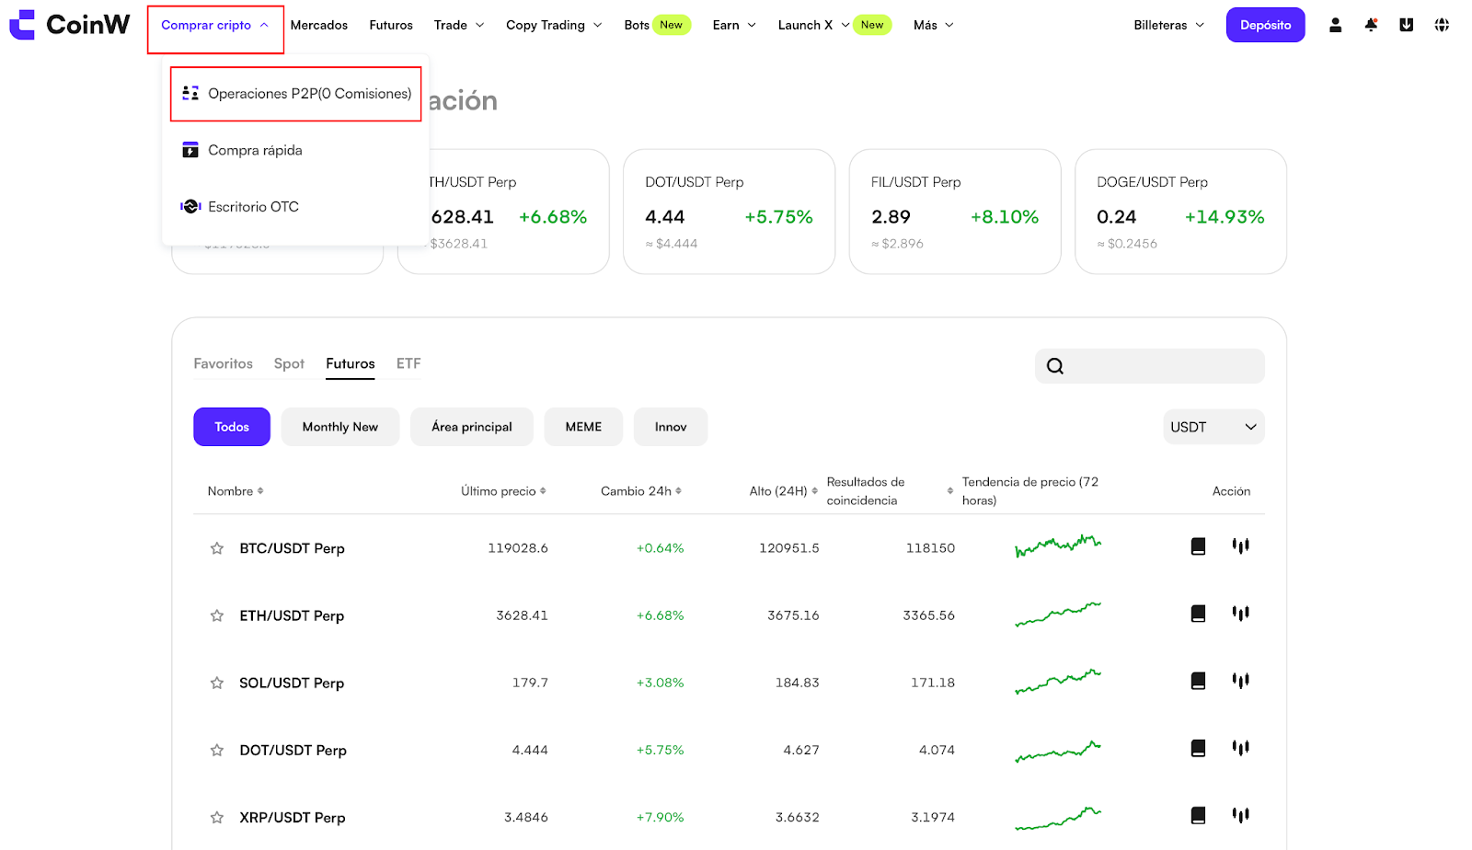
Task: Sort table by Alto (24H)
Action: point(784,491)
